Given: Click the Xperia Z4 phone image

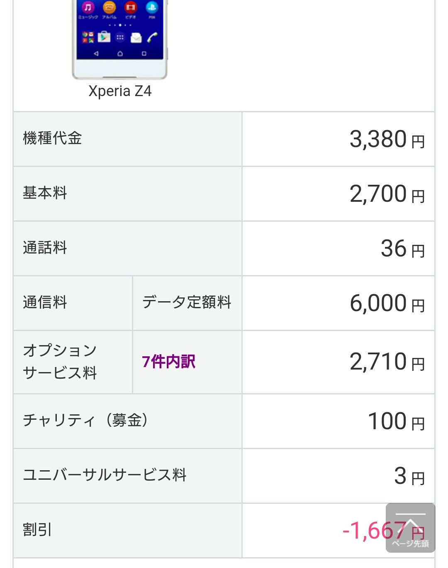Looking at the screenshot, I should click(119, 40).
